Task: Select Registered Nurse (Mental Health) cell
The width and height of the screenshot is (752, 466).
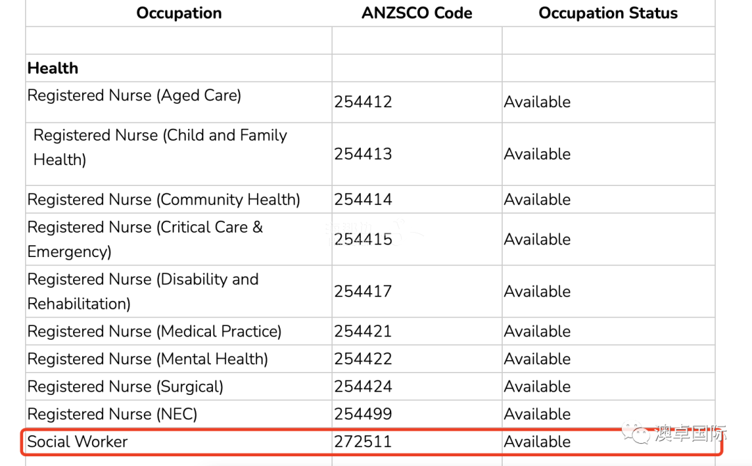Action: pos(148,359)
